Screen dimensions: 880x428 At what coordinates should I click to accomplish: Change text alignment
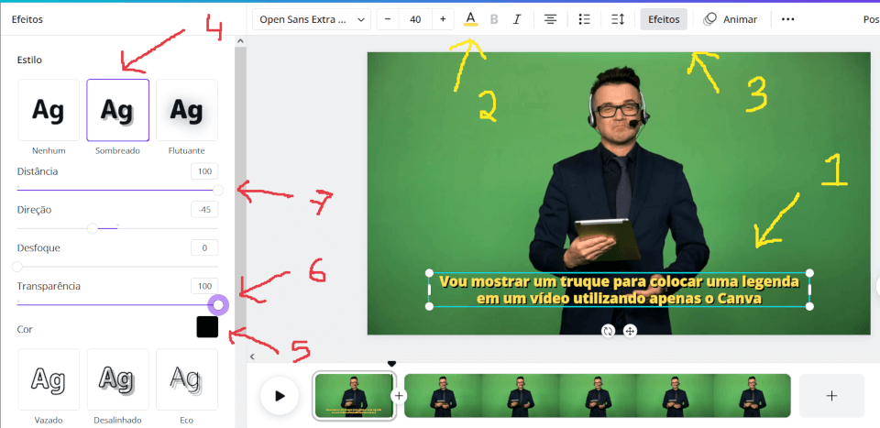click(551, 19)
